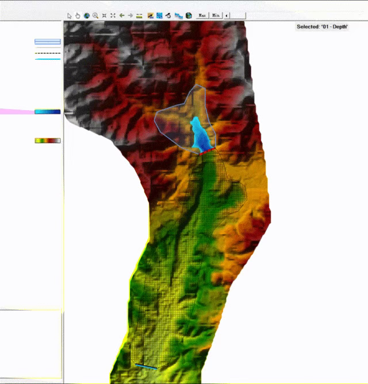Click the outward-arrows zoom extent icon
Viewport: 368px width, 384px height.
pyautogui.click(x=113, y=15)
